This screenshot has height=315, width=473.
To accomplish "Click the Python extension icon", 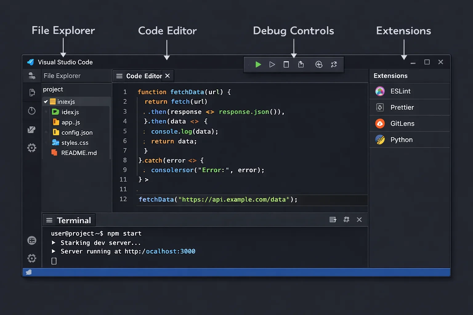I will point(380,140).
